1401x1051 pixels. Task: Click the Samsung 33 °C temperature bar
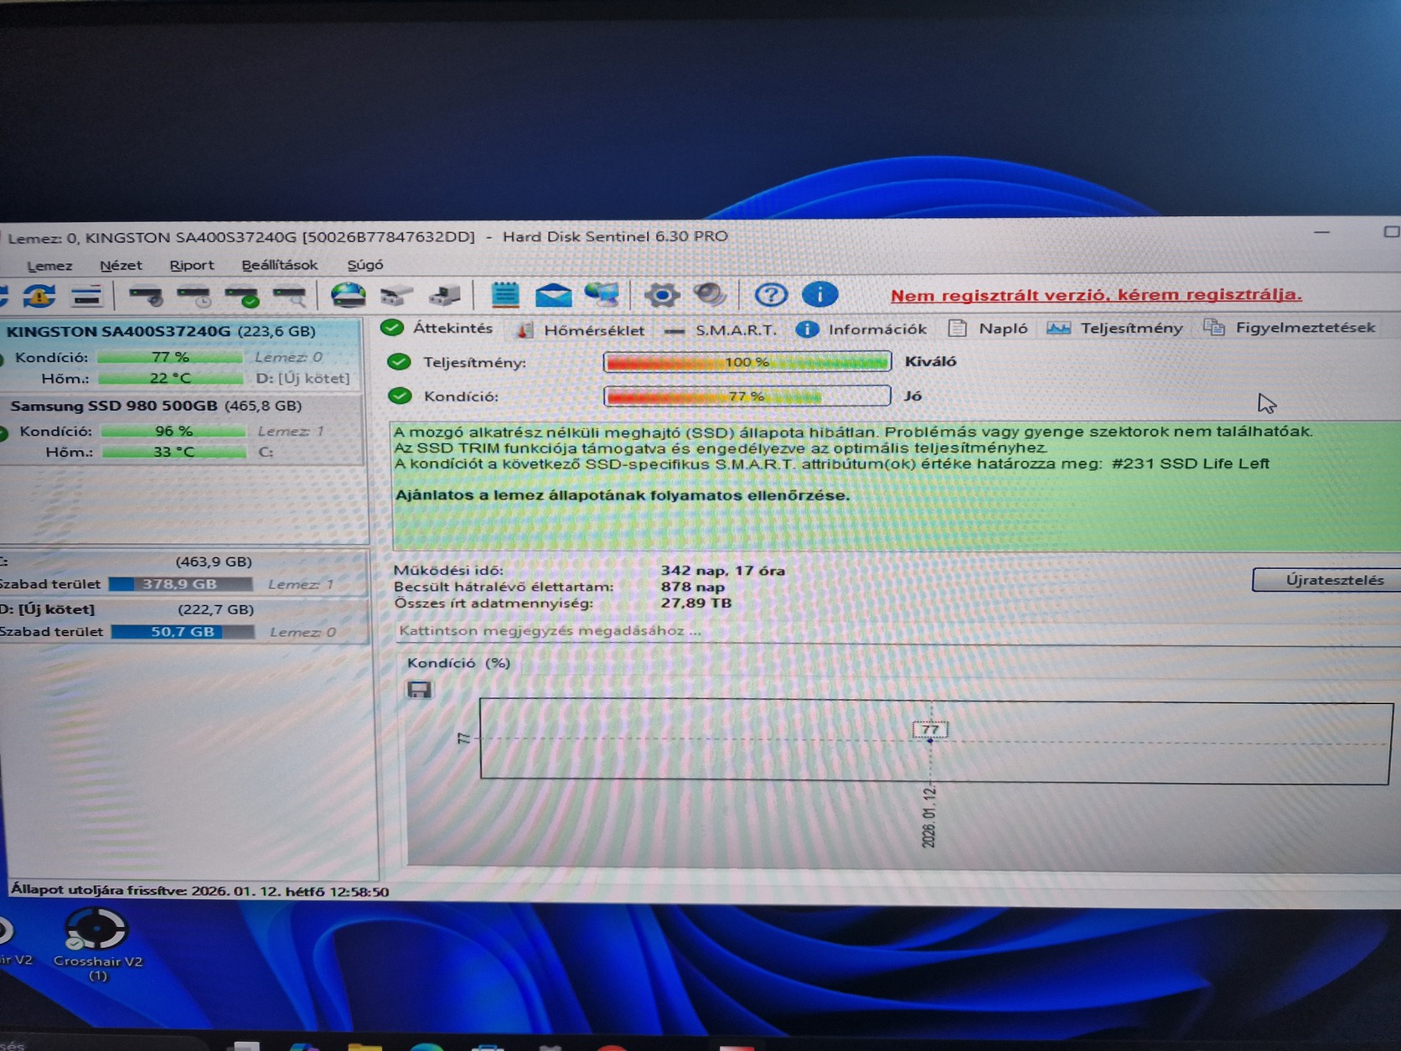173,452
